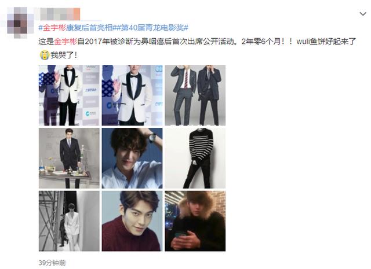
Task: Open striped black sweater photo
Action: pos(195,159)
